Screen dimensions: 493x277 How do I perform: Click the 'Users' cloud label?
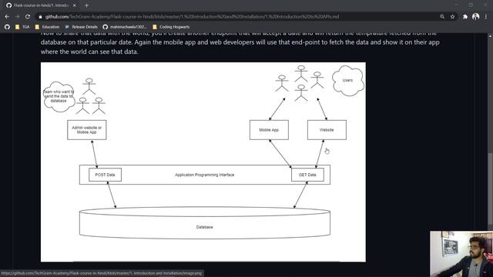click(347, 80)
